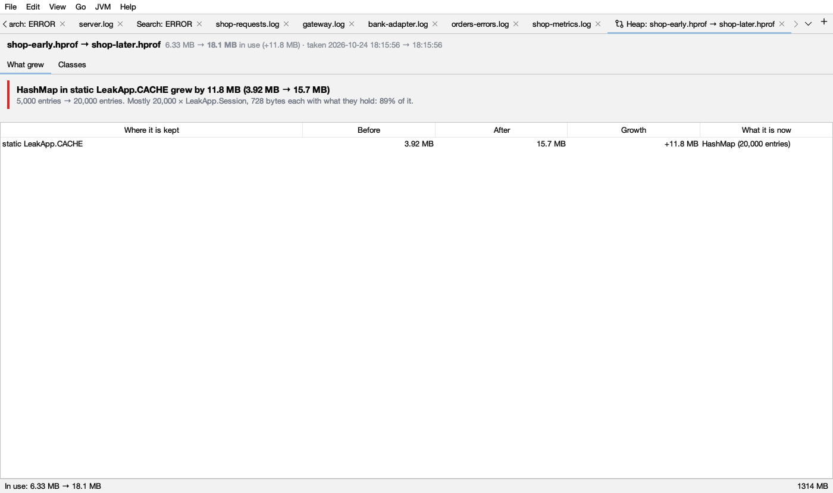Open the Go menu
Viewport: 833px width, 493px height.
click(x=81, y=7)
